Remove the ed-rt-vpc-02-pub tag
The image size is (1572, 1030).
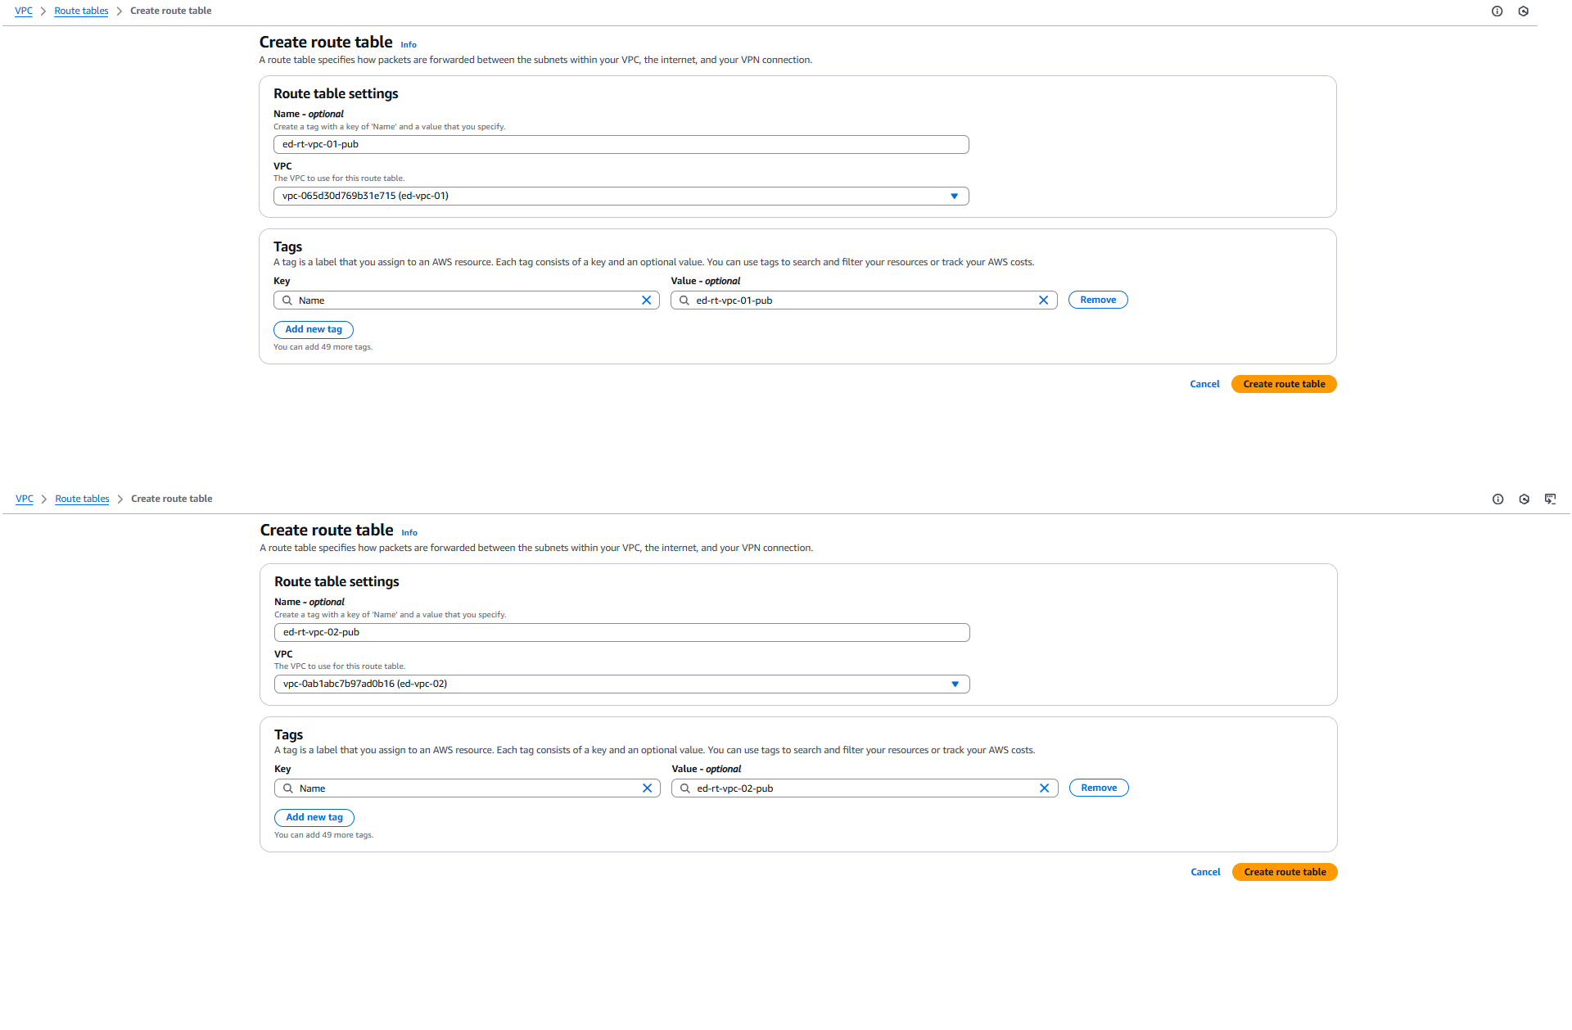pos(1099,788)
